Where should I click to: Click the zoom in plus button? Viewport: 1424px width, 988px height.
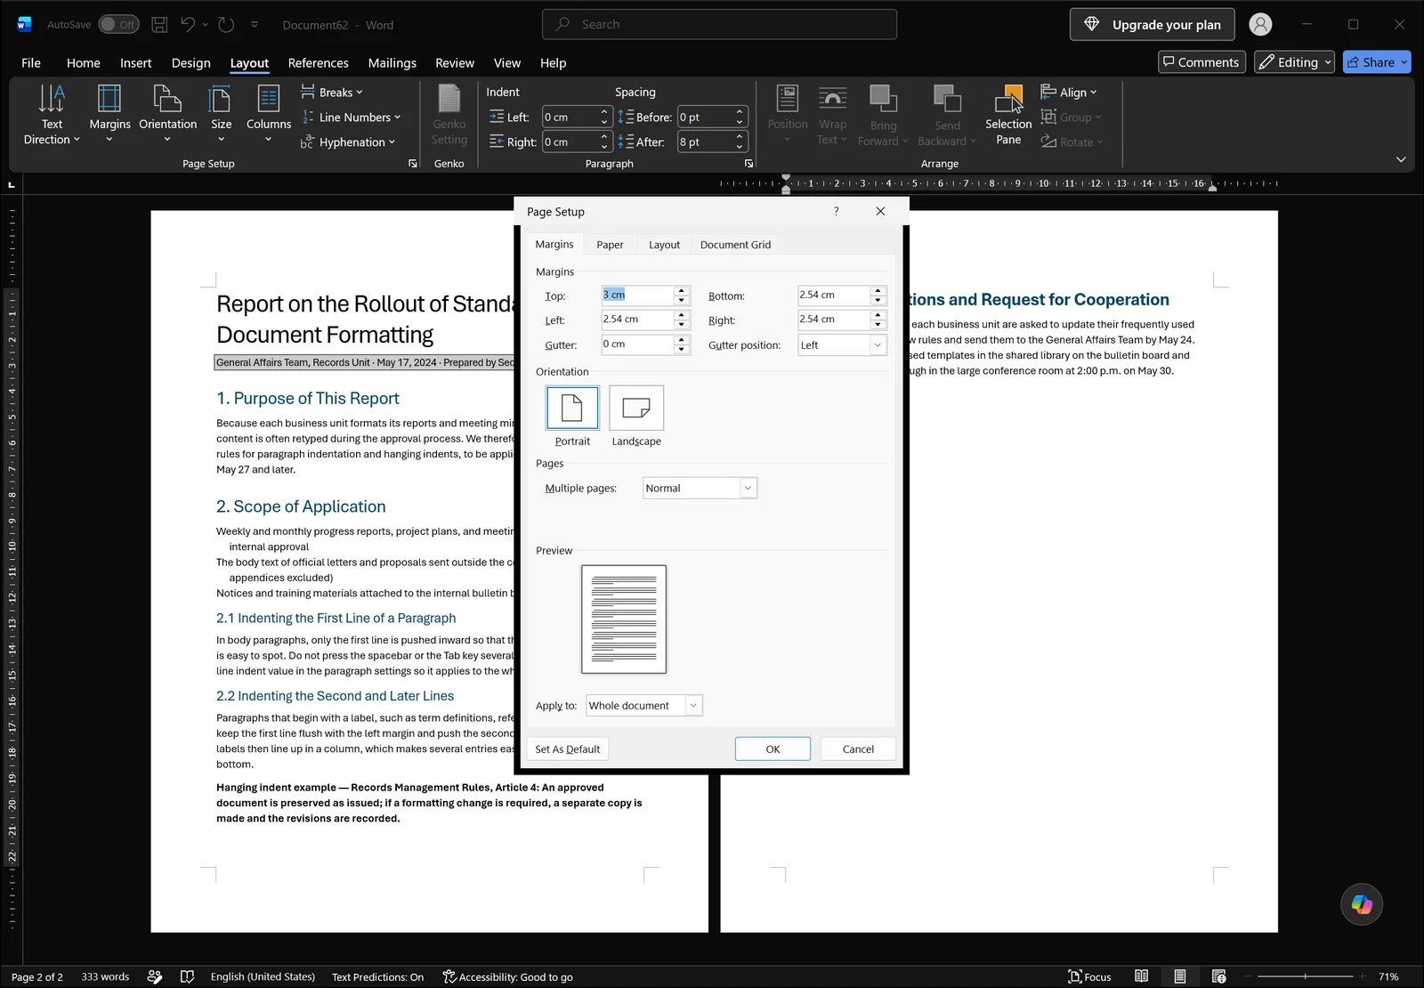(x=1362, y=976)
